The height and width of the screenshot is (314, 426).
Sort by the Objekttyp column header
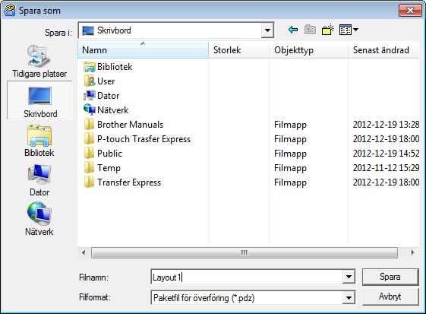tap(308, 49)
